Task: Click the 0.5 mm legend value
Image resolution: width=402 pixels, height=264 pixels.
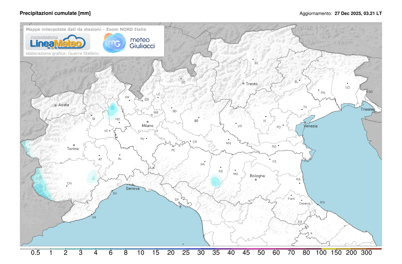Action: 36,253
